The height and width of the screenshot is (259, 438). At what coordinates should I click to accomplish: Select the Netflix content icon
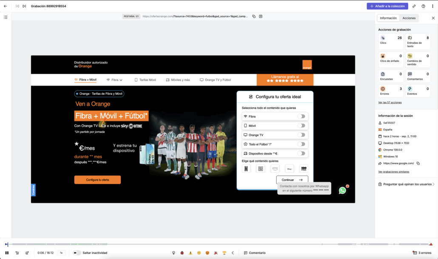pos(246,168)
